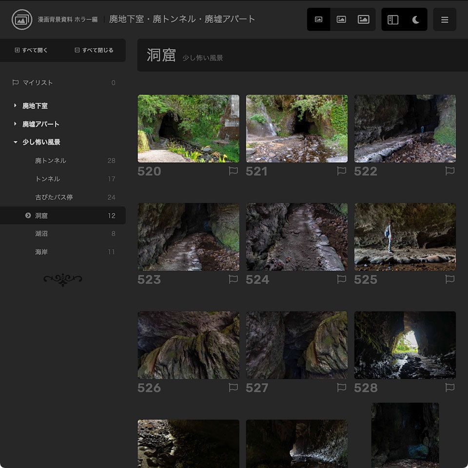Add image 523 to my list flag
Image resolution: width=468 pixels, height=468 pixels.
coord(233,279)
